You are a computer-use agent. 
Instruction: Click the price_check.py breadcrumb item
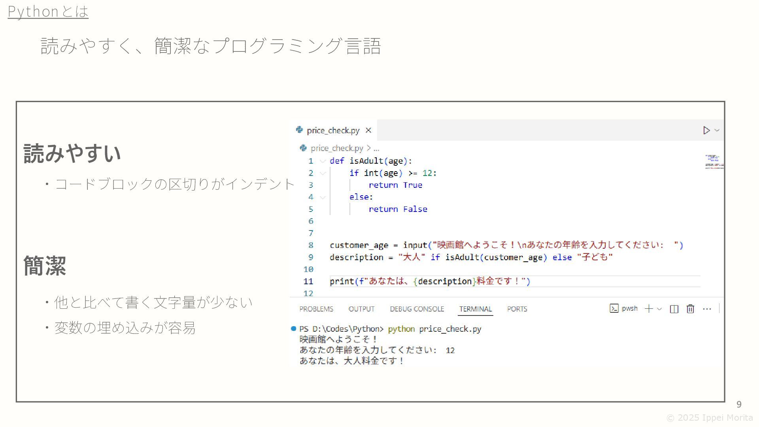pos(336,148)
